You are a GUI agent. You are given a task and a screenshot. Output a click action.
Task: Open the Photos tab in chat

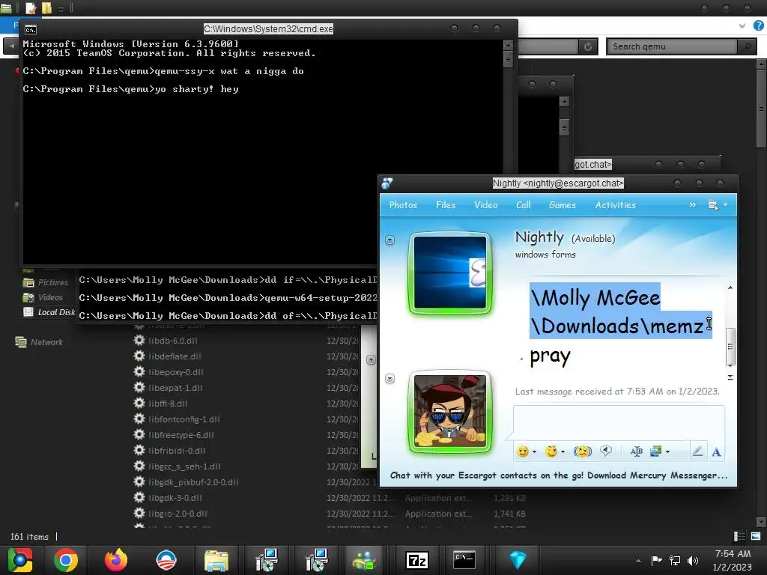tap(403, 205)
